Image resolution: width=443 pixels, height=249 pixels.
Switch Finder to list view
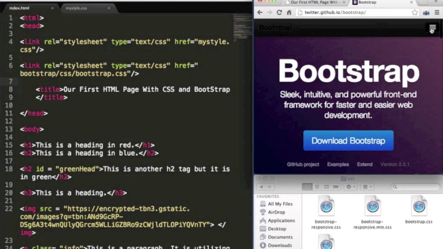point(317,187)
